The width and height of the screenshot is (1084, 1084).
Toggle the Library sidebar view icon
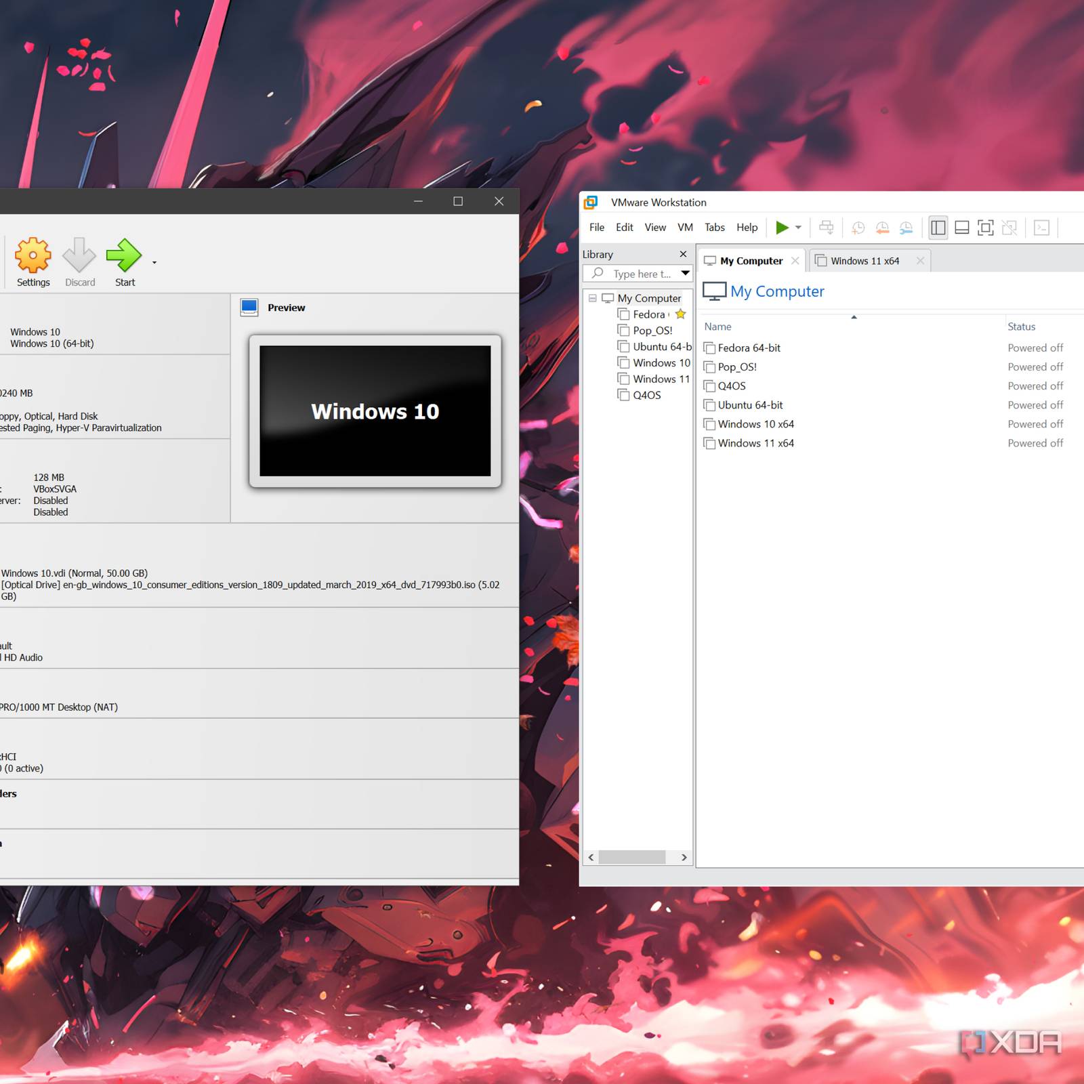[x=938, y=228]
